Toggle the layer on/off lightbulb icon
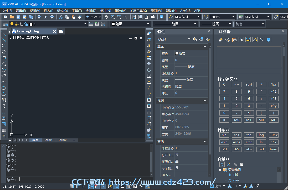The width and height of the screenshot is (288, 190). click(x=12, y=24)
